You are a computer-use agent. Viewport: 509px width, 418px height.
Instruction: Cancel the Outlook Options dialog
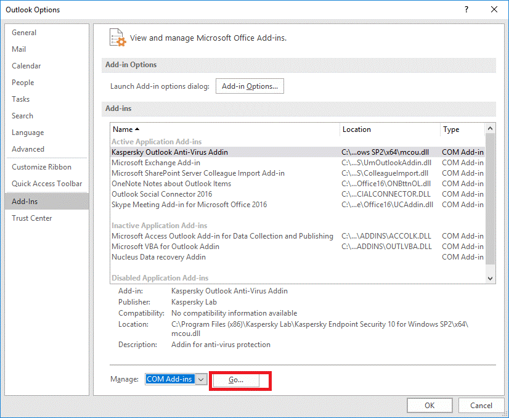coord(481,405)
